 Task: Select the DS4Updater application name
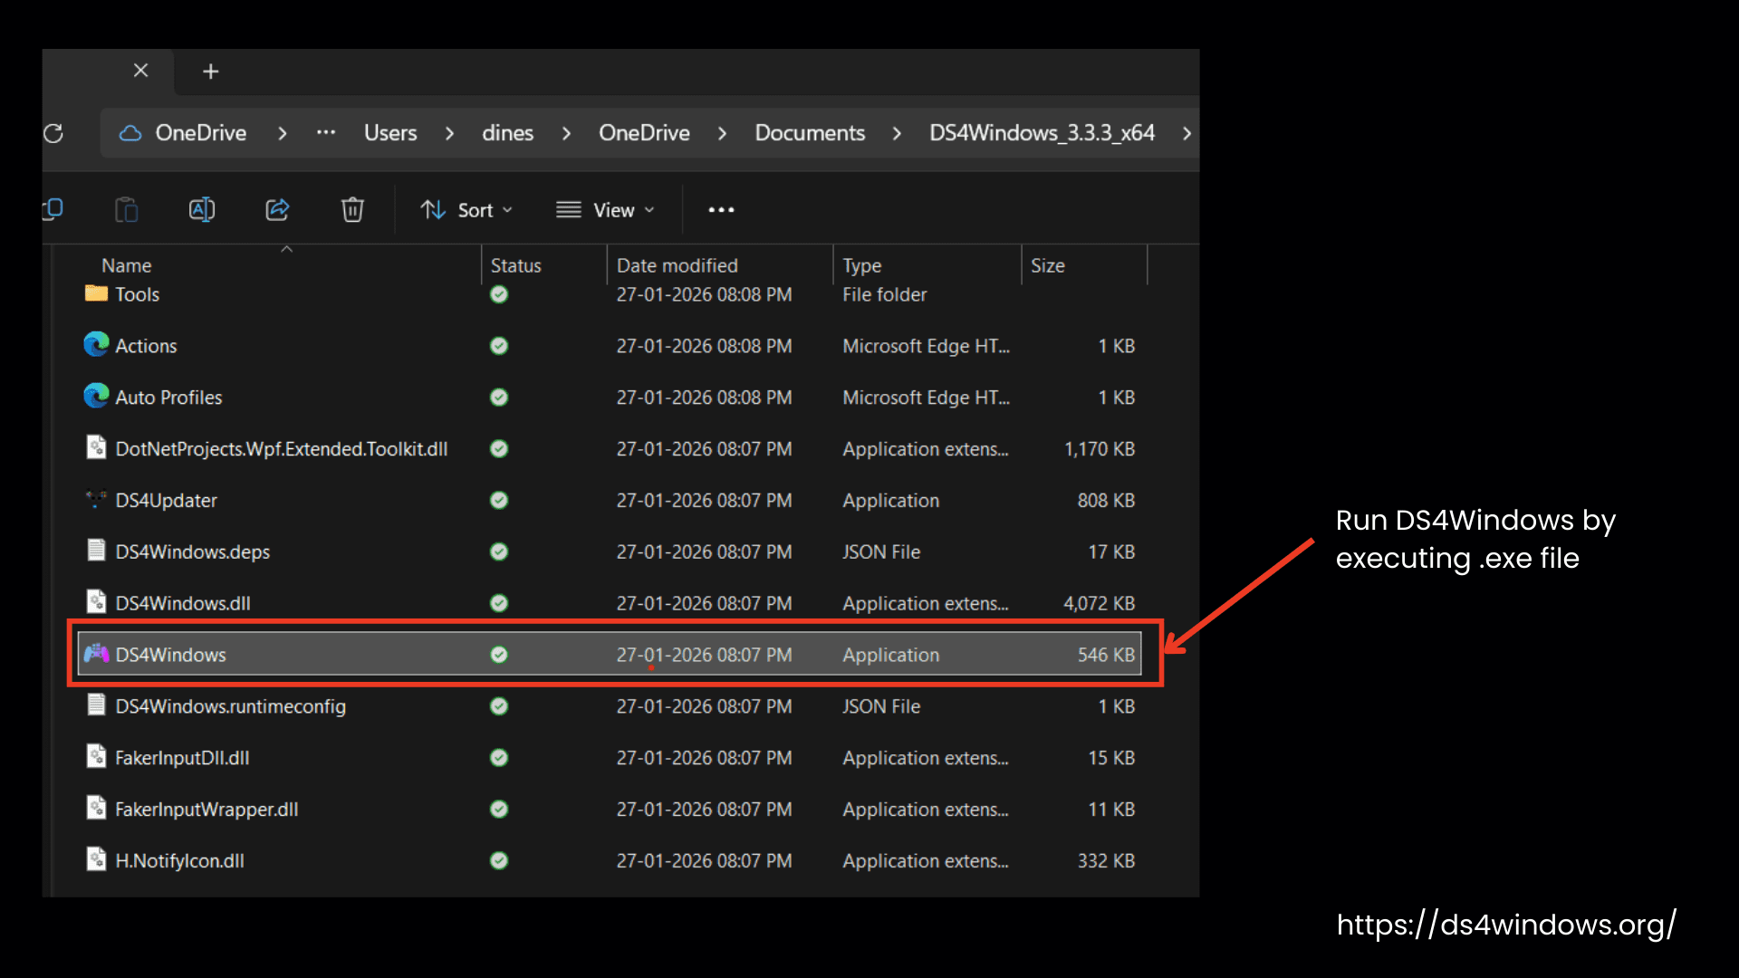[166, 501]
